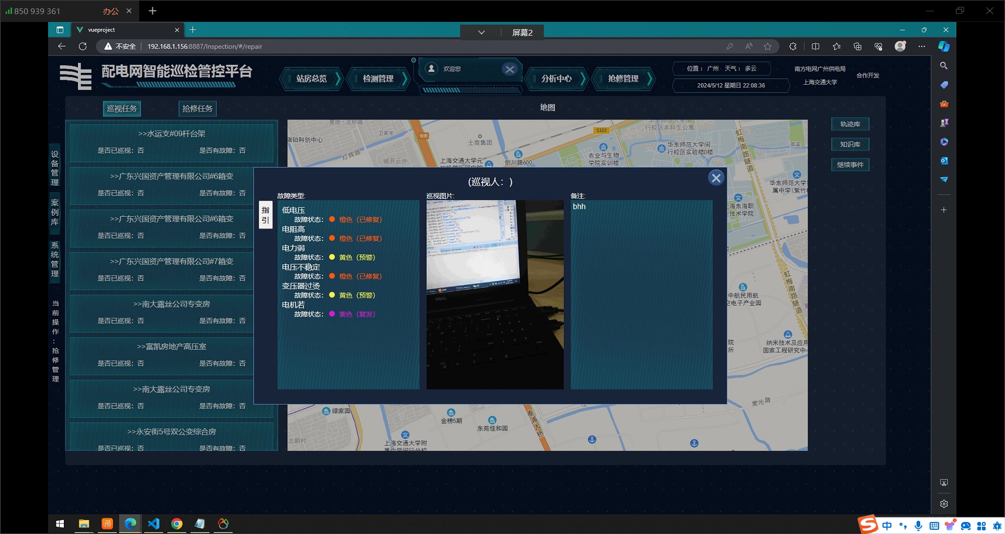
Task: Open the 检测管理 navigation tab
Action: point(378,79)
